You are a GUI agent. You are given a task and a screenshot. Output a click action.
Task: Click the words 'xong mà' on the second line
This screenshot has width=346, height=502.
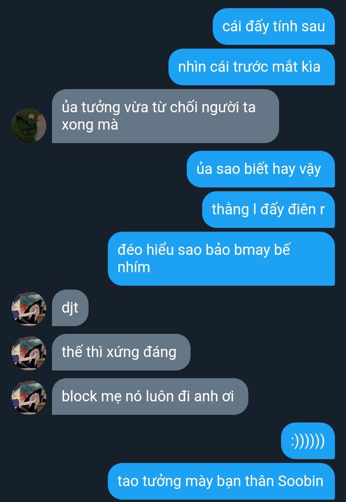pyautogui.click(x=90, y=125)
